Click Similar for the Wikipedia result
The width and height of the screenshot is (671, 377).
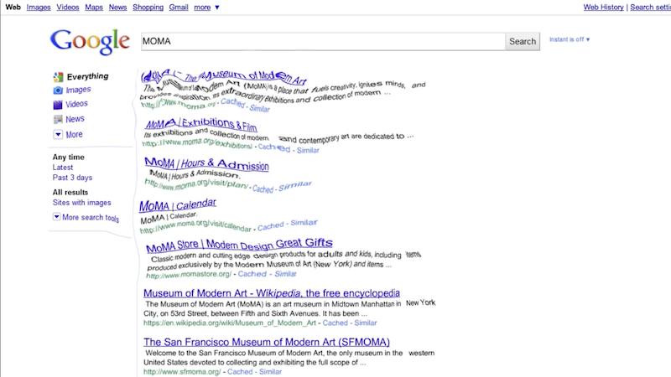pos(366,323)
